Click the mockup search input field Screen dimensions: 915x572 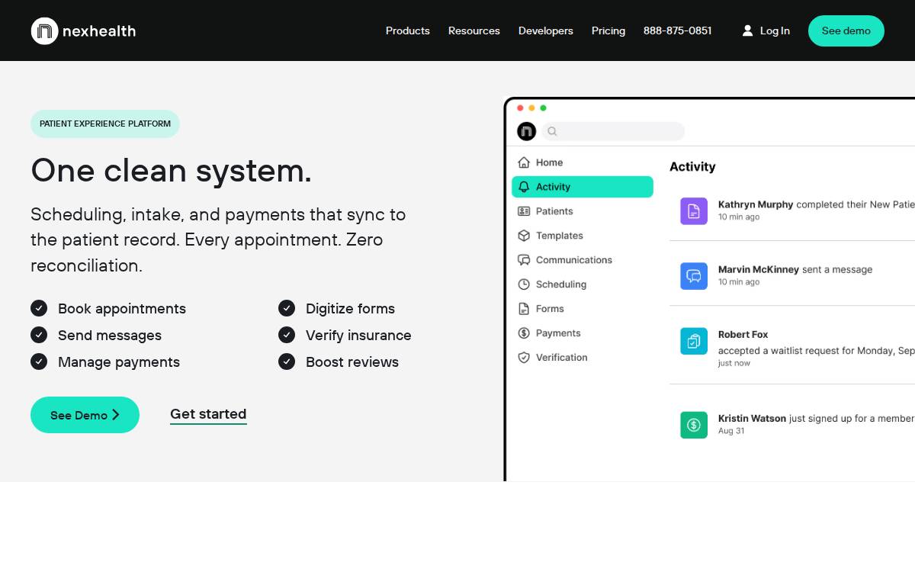(x=613, y=131)
